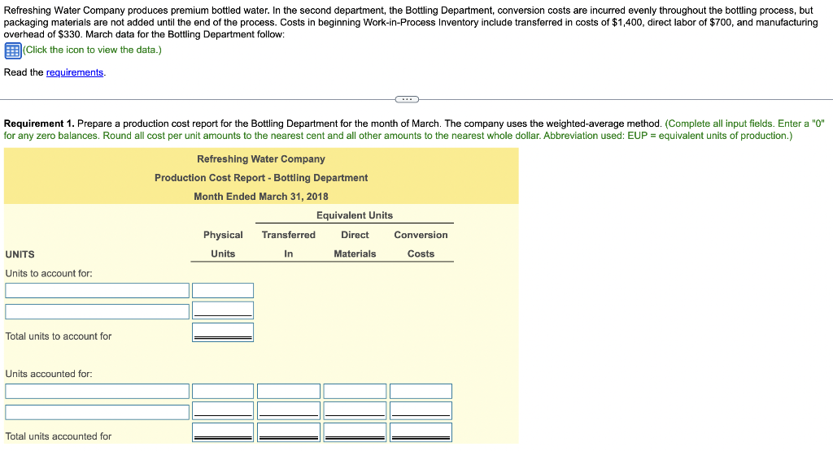Select first Units accounted for label field
The height and width of the screenshot is (451, 833).
(98, 391)
